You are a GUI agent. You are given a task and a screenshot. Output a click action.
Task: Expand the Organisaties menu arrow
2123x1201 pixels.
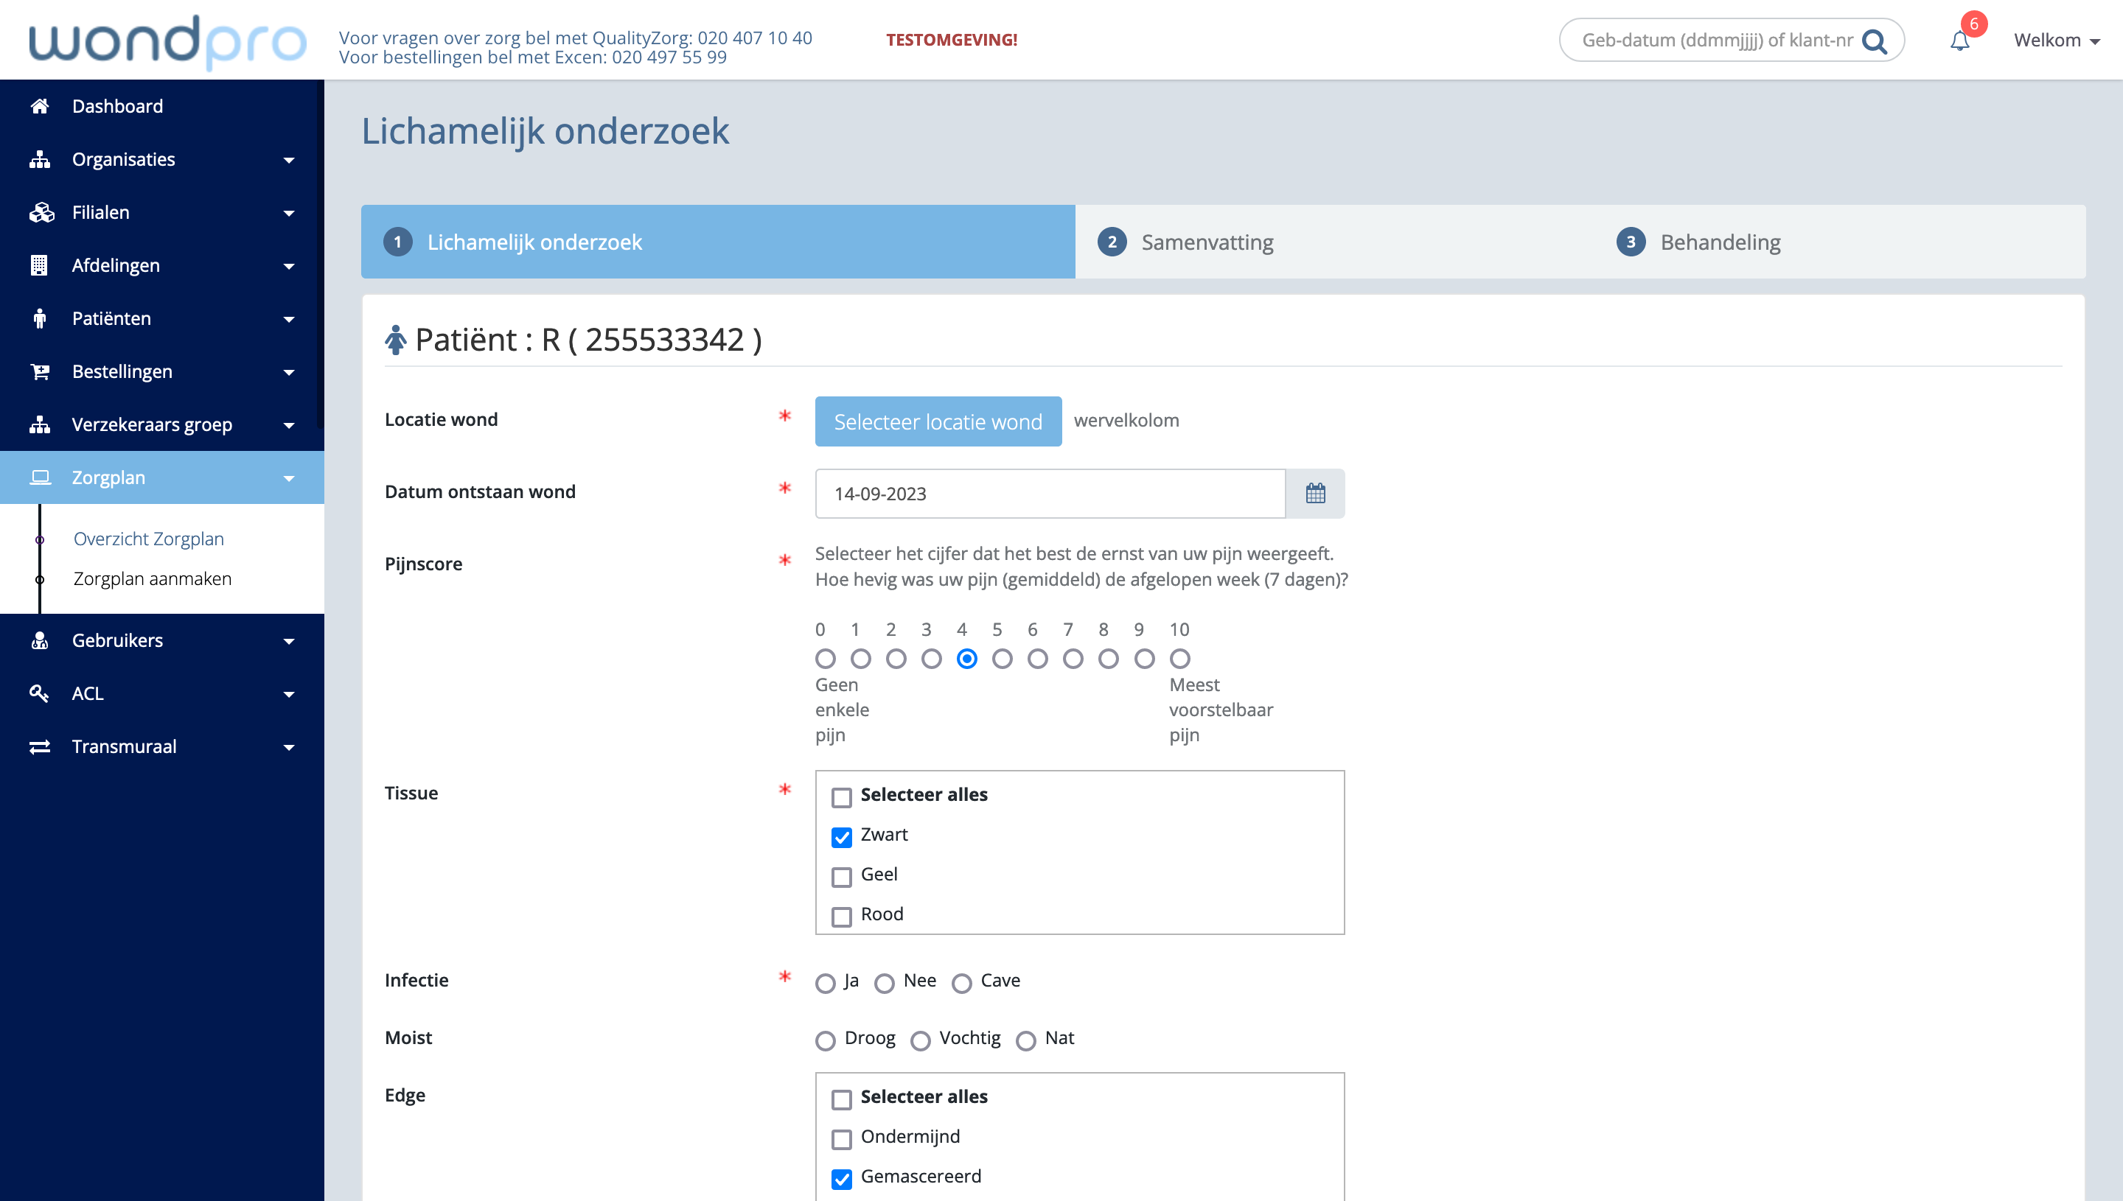tap(289, 159)
